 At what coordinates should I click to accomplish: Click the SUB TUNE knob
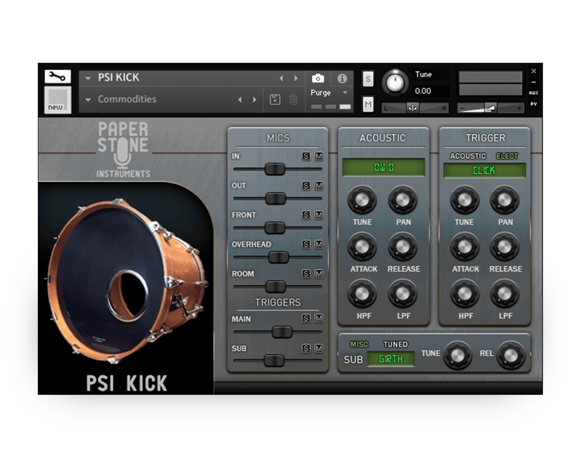458,355
